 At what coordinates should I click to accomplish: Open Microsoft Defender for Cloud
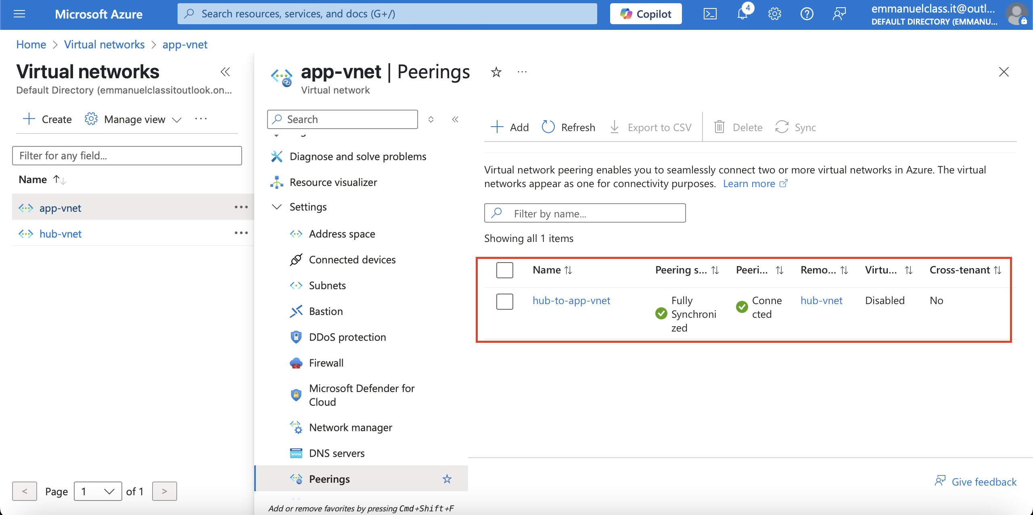tap(361, 395)
